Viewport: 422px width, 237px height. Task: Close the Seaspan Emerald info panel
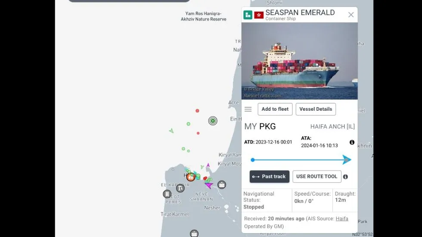(x=351, y=15)
